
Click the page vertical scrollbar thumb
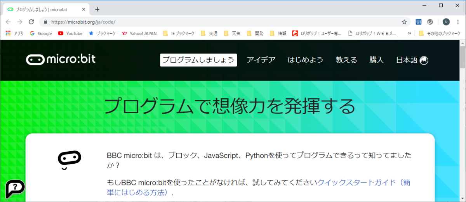click(x=462, y=57)
